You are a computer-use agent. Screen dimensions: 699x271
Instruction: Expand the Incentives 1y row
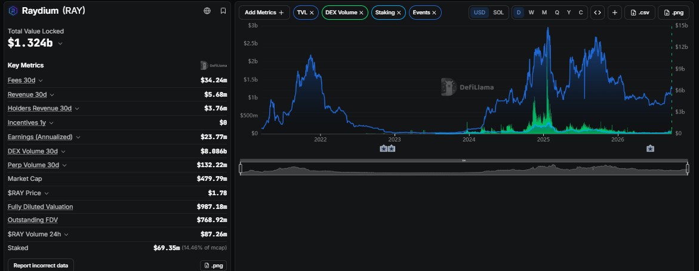(51, 122)
